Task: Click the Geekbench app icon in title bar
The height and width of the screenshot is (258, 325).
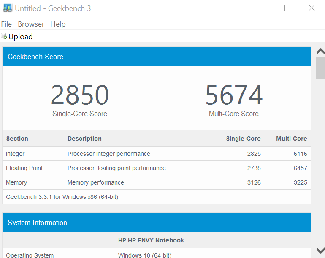Action: click(x=8, y=8)
